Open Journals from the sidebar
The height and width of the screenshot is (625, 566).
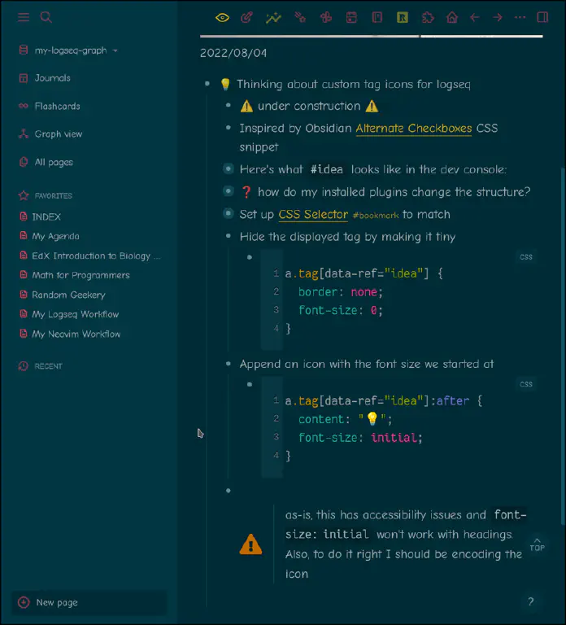(52, 78)
